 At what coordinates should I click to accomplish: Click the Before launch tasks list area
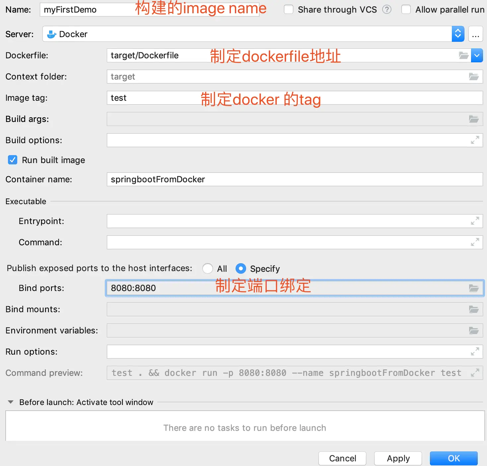pos(245,426)
